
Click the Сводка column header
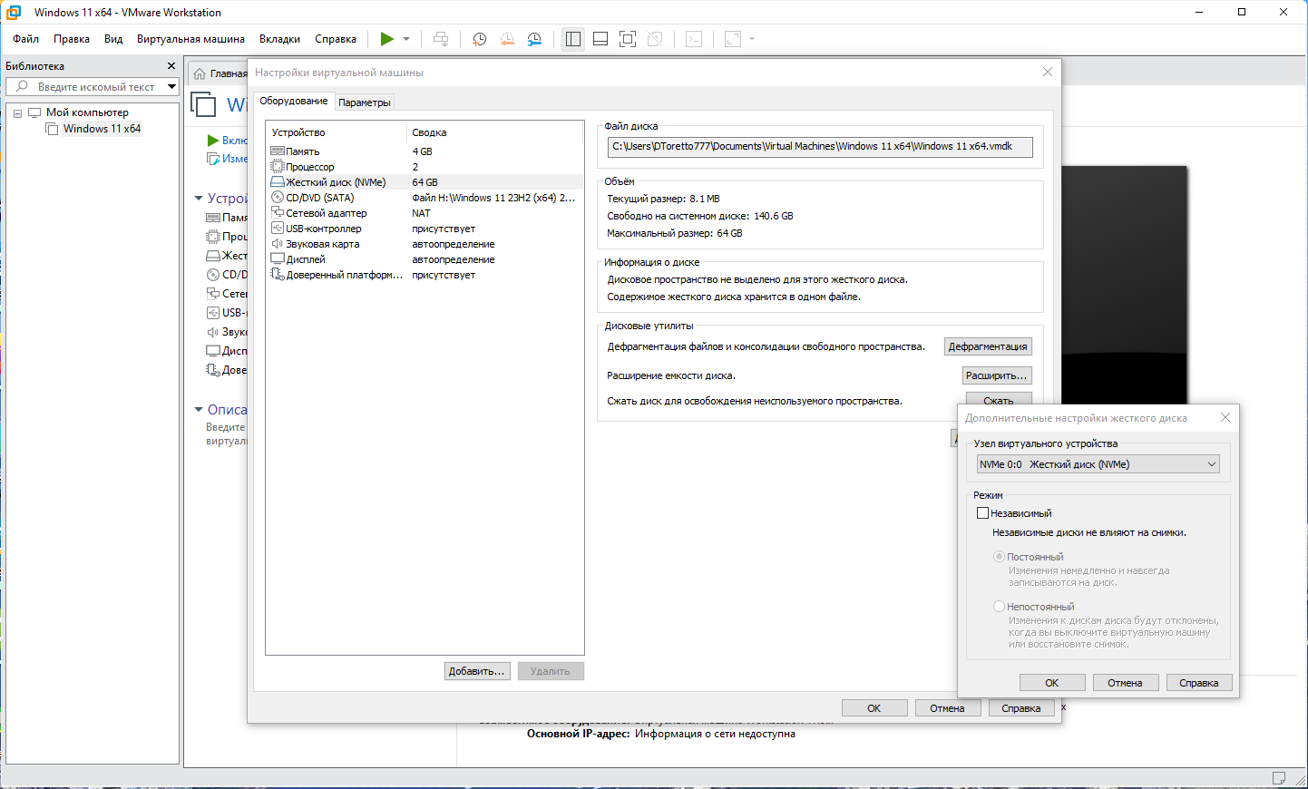click(x=494, y=132)
